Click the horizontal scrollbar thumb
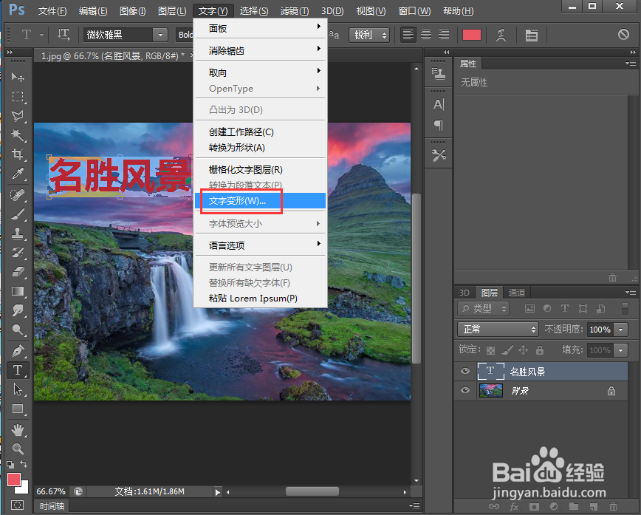The width and height of the screenshot is (641, 515). (312, 491)
